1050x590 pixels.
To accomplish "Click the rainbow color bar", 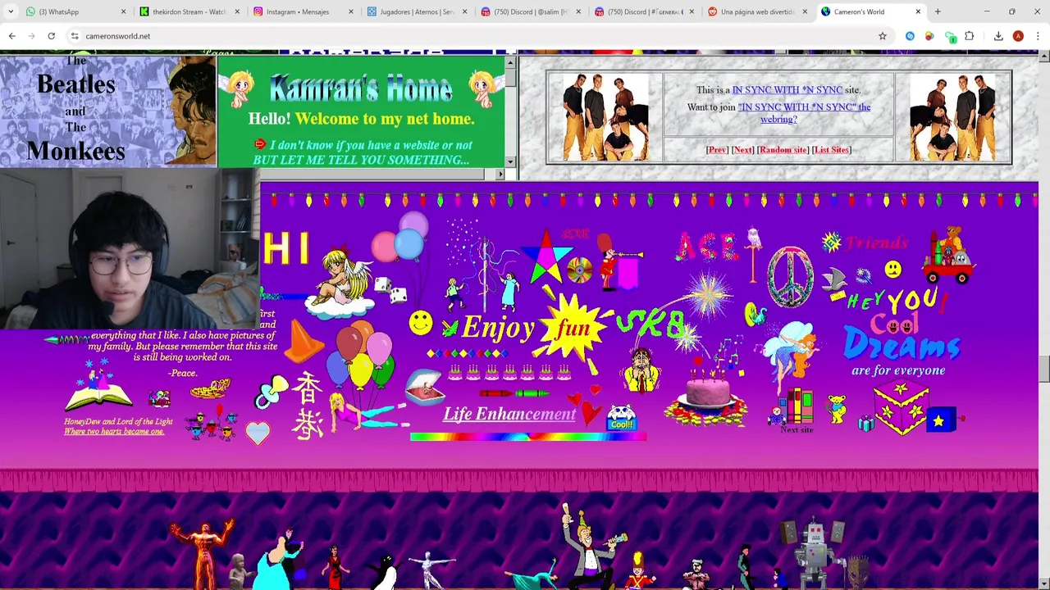I will click(528, 437).
